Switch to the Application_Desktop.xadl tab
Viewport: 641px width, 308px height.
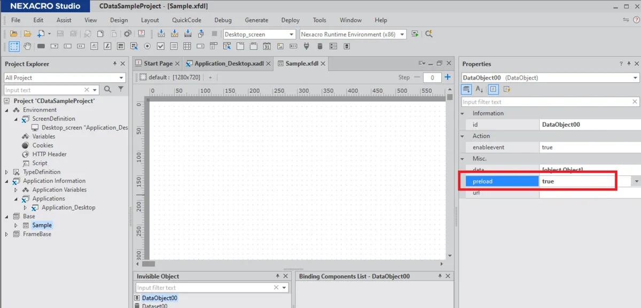click(x=228, y=64)
